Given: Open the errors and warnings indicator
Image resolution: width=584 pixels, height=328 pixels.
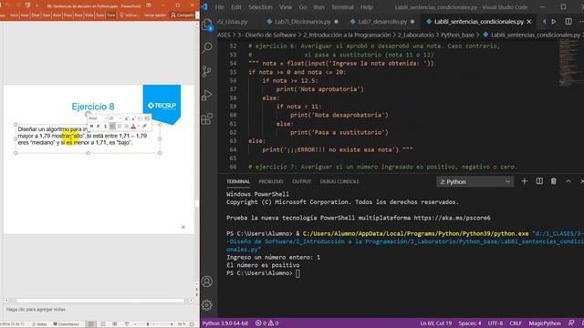Looking at the screenshot, I should [267, 323].
